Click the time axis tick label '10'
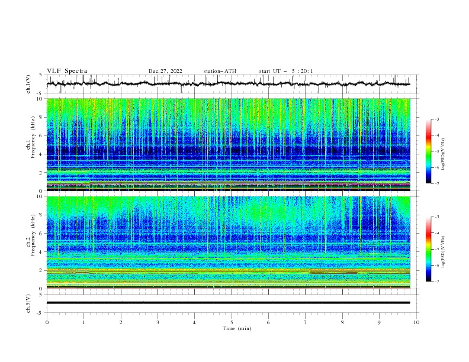469x362 pixels. coord(416,322)
